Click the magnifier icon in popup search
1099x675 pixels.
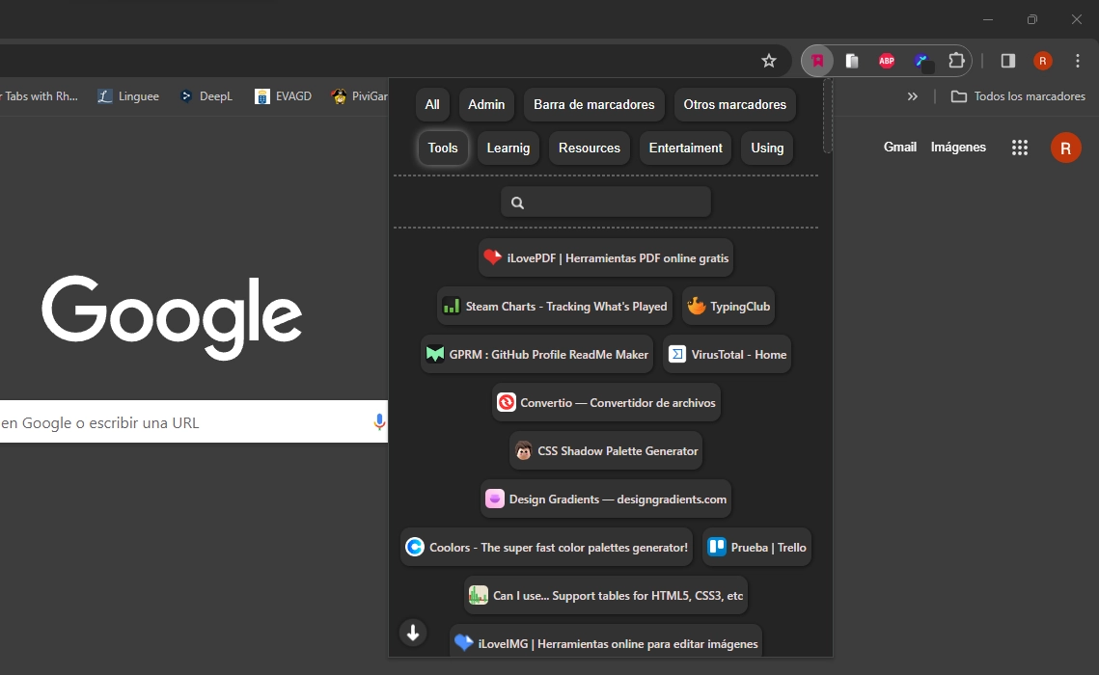tap(518, 203)
